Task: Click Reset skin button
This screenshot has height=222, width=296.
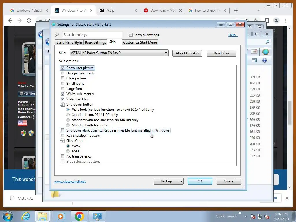Action: pyautogui.click(x=221, y=53)
